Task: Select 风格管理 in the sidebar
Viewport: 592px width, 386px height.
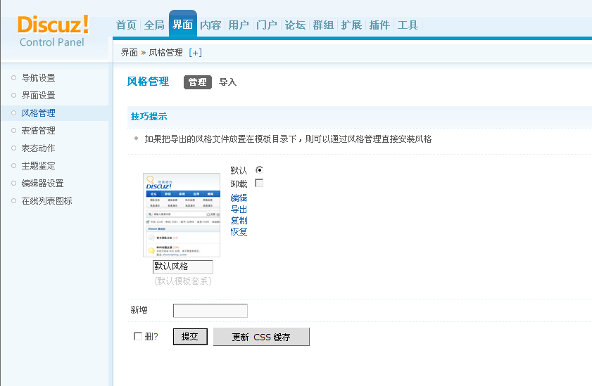Action: click(x=38, y=113)
